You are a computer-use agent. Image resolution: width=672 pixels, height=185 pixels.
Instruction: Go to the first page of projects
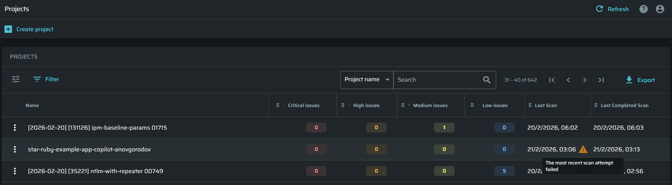tap(552, 80)
